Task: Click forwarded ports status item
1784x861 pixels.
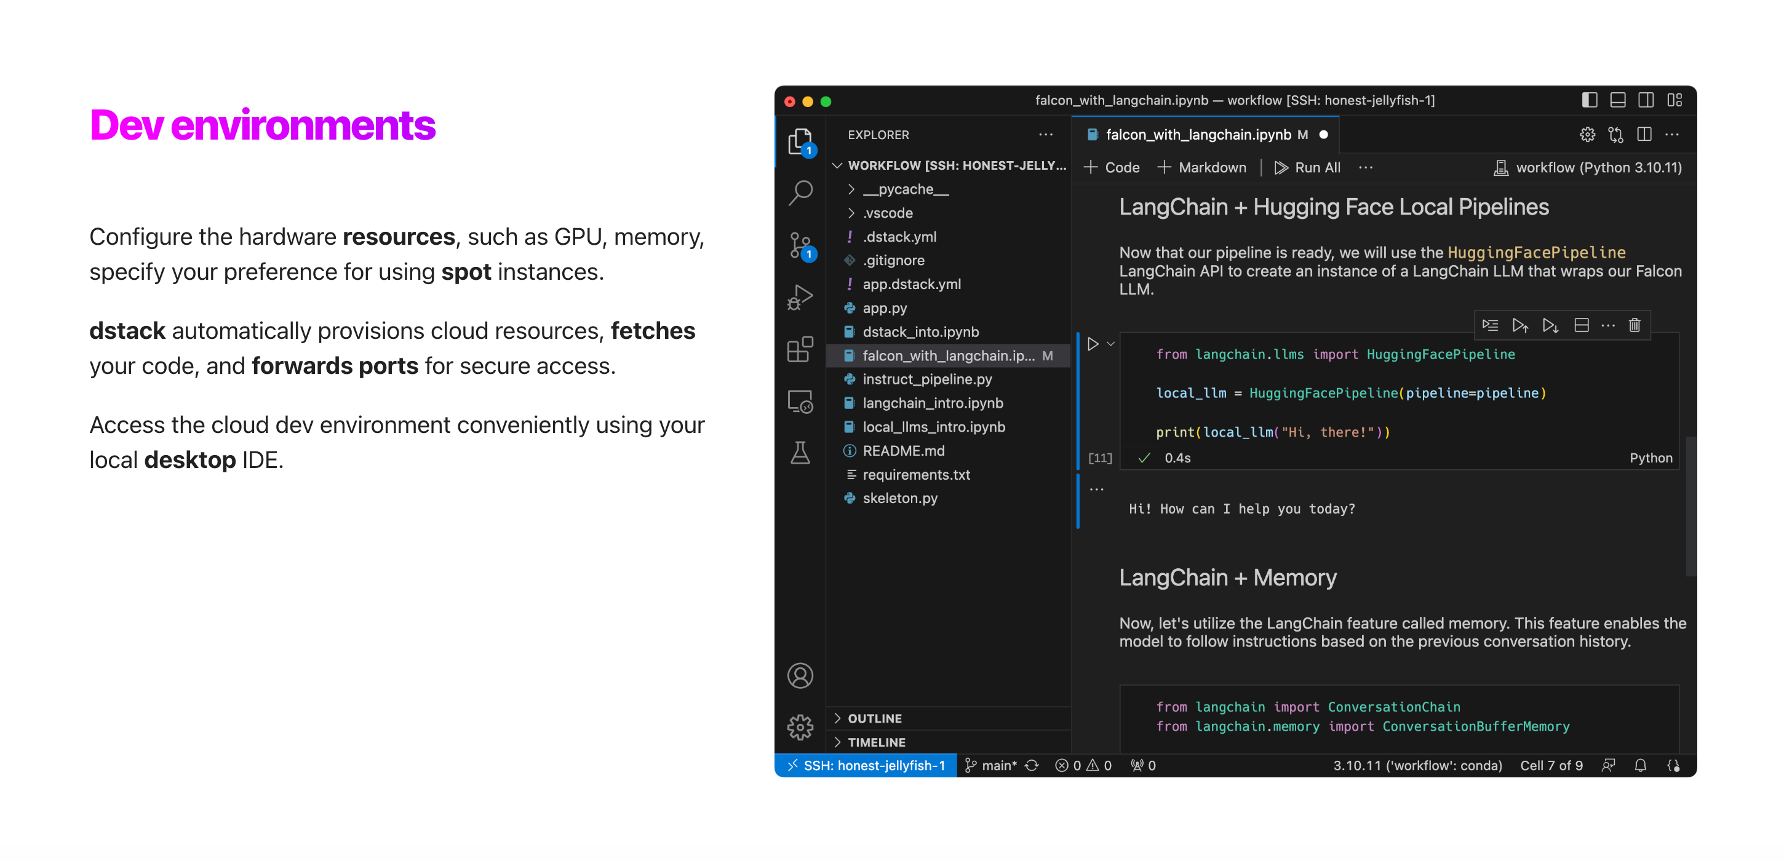Action: (1144, 766)
